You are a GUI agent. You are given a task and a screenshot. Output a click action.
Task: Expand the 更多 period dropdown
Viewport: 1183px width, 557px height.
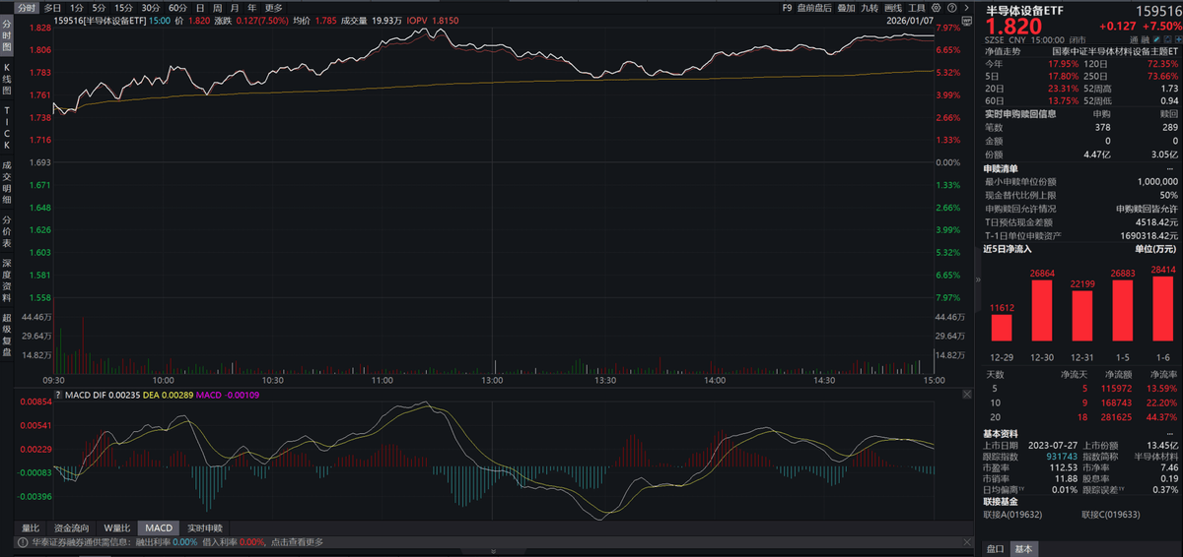click(273, 7)
